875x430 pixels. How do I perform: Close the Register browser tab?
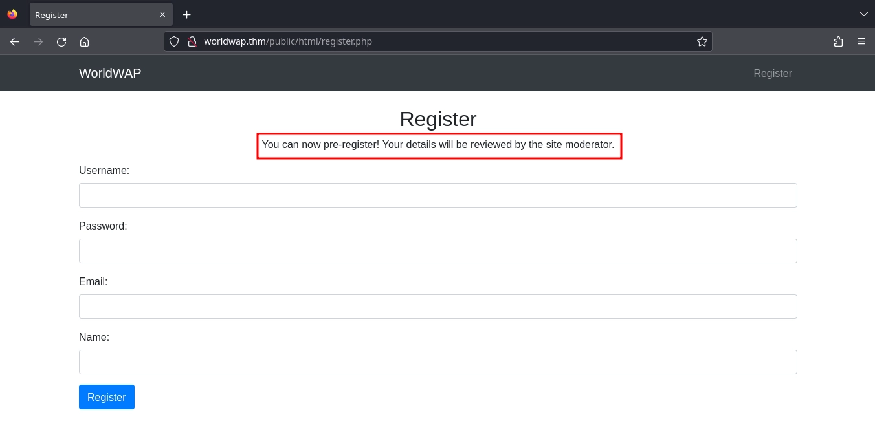pos(162,14)
